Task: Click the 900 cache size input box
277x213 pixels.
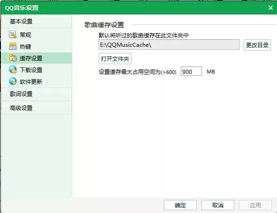Action: (191, 71)
